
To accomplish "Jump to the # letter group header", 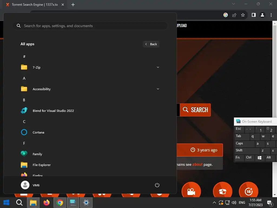I will pos(24,56).
